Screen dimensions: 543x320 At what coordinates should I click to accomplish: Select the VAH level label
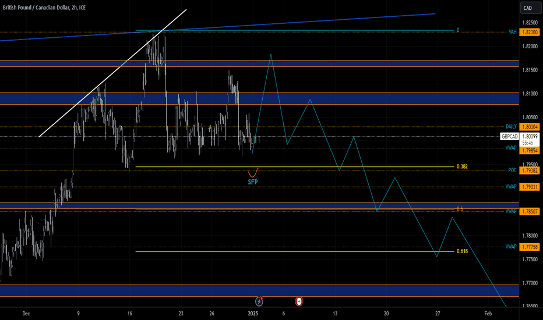point(512,32)
